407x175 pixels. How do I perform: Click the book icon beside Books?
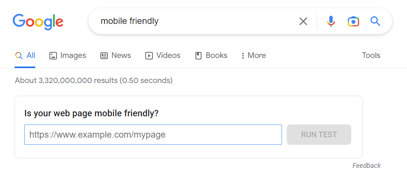pyautogui.click(x=198, y=56)
